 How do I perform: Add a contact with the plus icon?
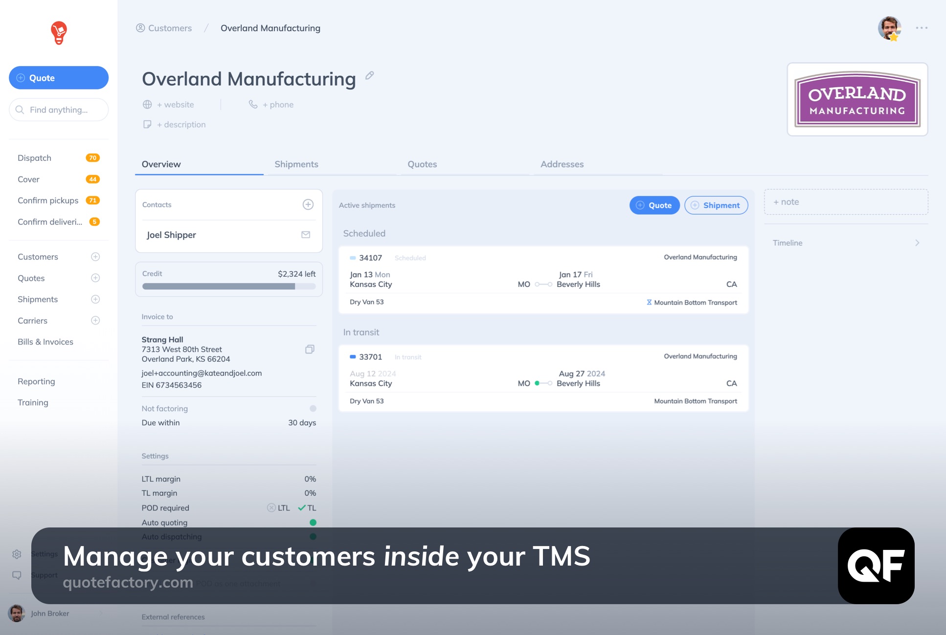click(308, 204)
